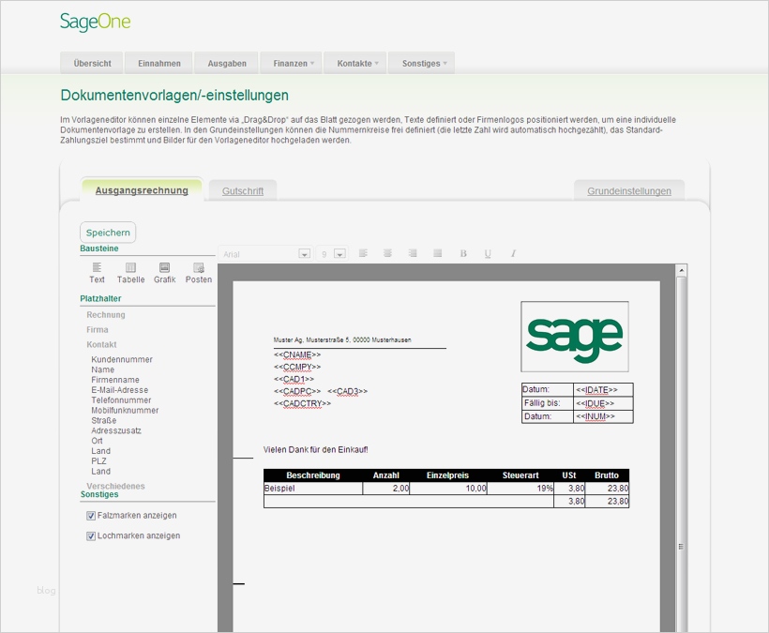This screenshot has height=633, width=769.
Task: Click the sage logo graphic in template
Action: pyautogui.click(x=574, y=337)
